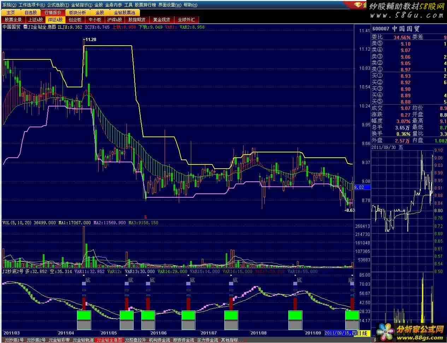Switch to the 行情报价 tab

click(53, 12)
